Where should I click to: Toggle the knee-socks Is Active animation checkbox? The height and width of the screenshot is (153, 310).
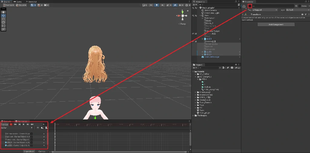pos(31,134)
